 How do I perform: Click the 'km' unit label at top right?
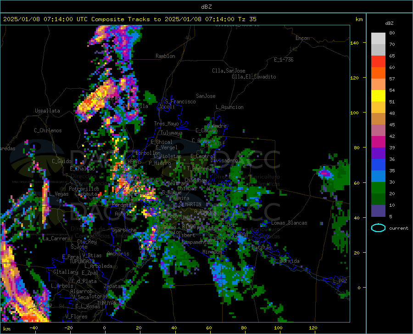point(359,19)
